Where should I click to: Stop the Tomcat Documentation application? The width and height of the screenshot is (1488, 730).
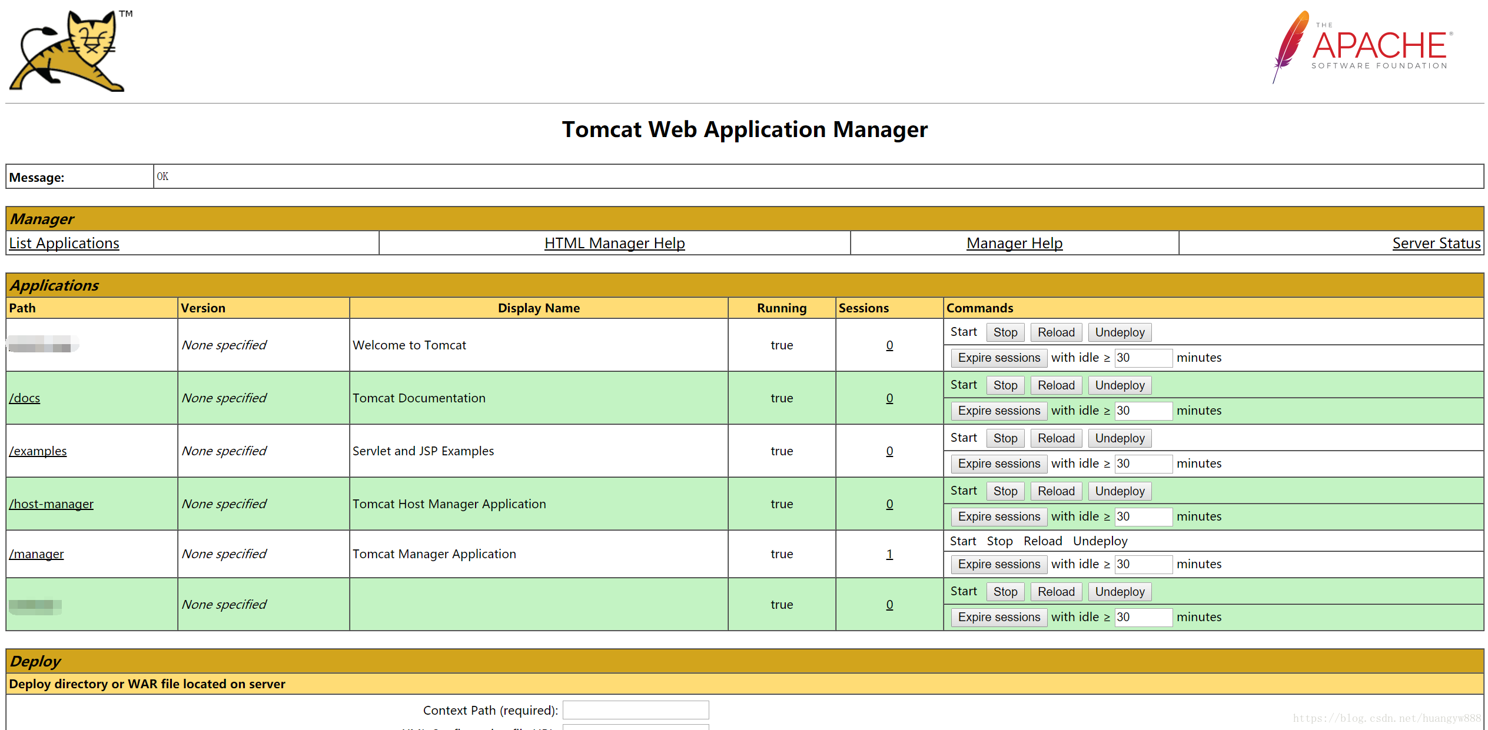point(1005,385)
